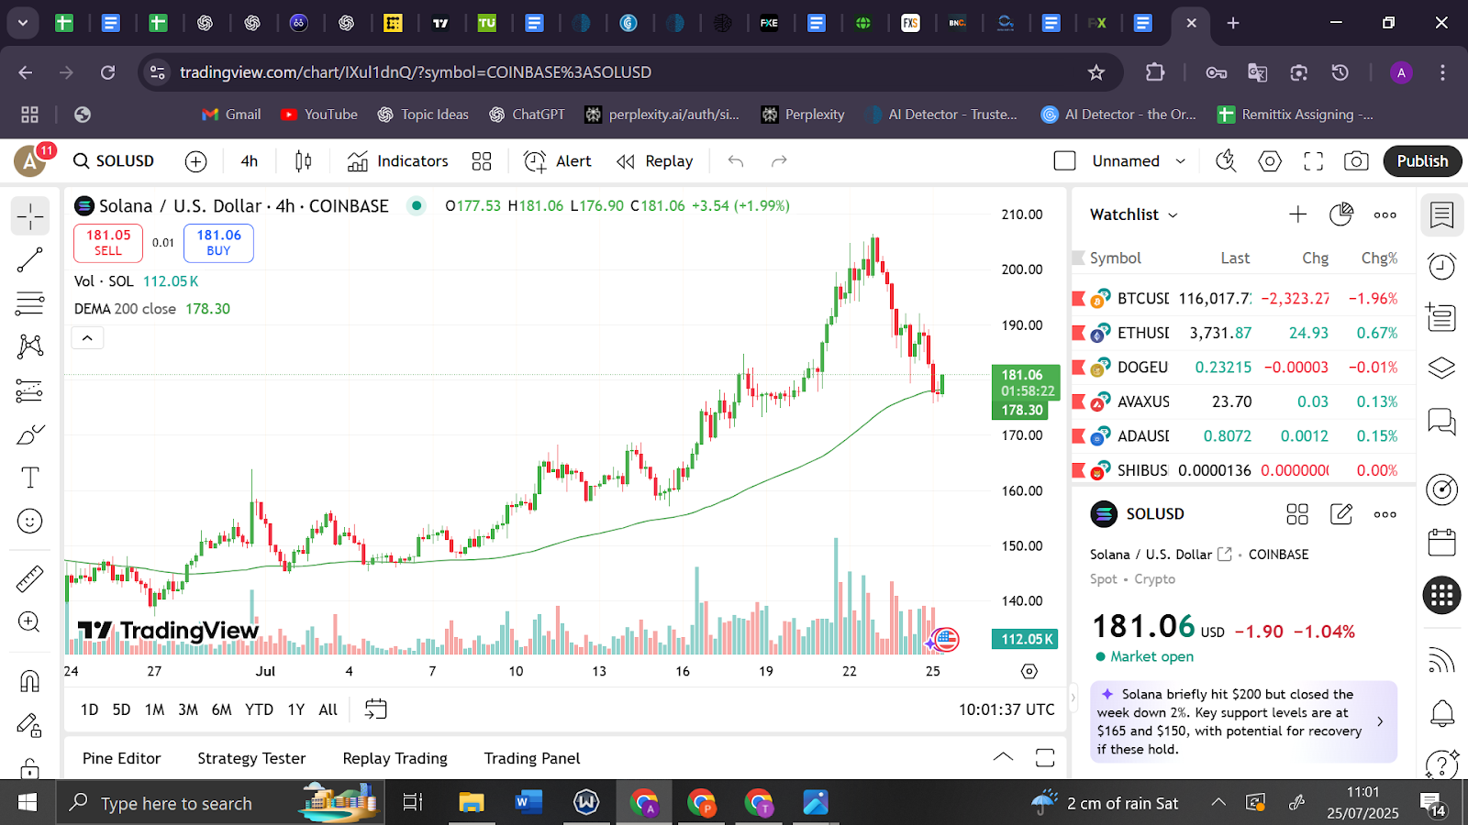The height and width of the screenshot is (825, 1468).
Task: Take a chart snapshot with camera icon
Action: pos(1355,161)
